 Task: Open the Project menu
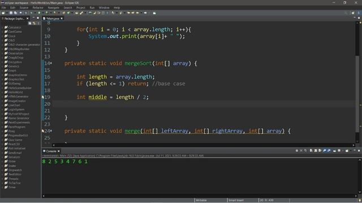81,7
